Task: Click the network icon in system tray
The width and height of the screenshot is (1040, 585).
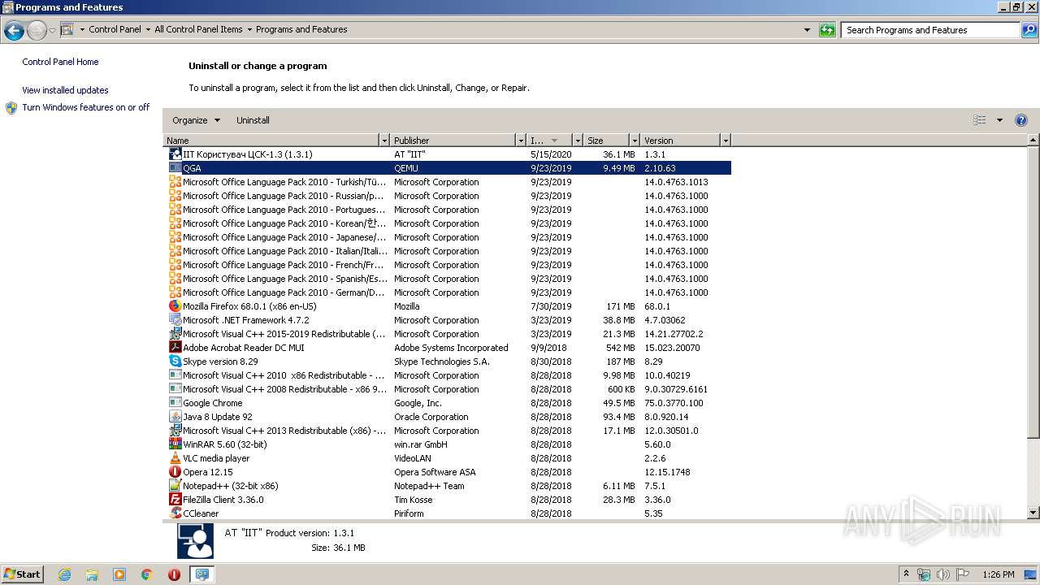Action: (924, 574)
